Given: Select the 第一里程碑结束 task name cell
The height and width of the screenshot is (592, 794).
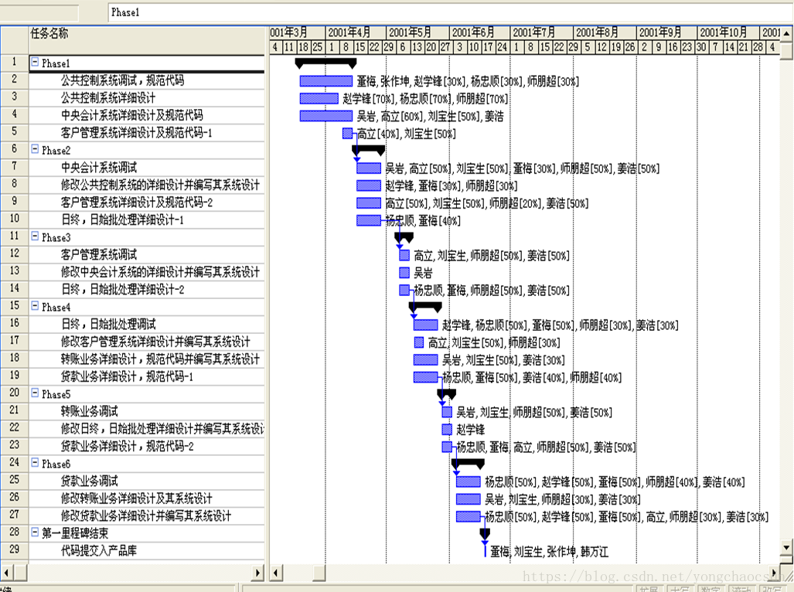Looking at the screenshot, I should (147, 532).
